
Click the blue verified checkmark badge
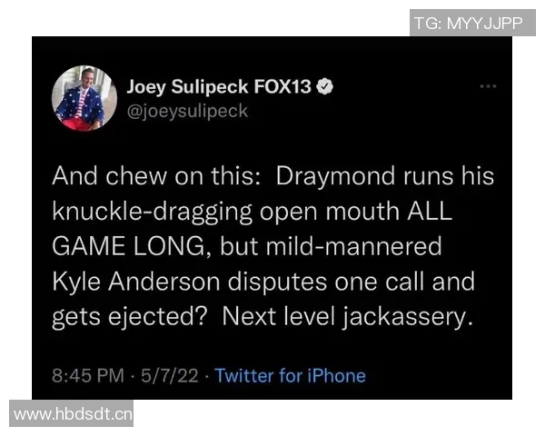click(324, 86)
